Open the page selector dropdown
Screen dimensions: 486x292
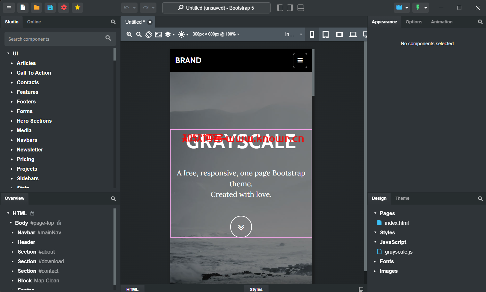(x=293, y=34)
